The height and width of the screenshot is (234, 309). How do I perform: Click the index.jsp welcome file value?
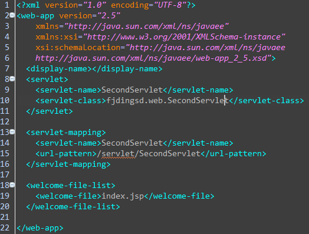click(123, 196)
